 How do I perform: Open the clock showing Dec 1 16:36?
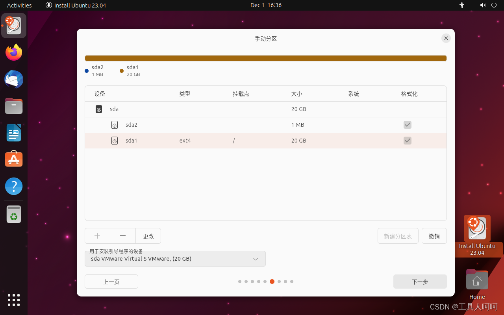[266, 5]
